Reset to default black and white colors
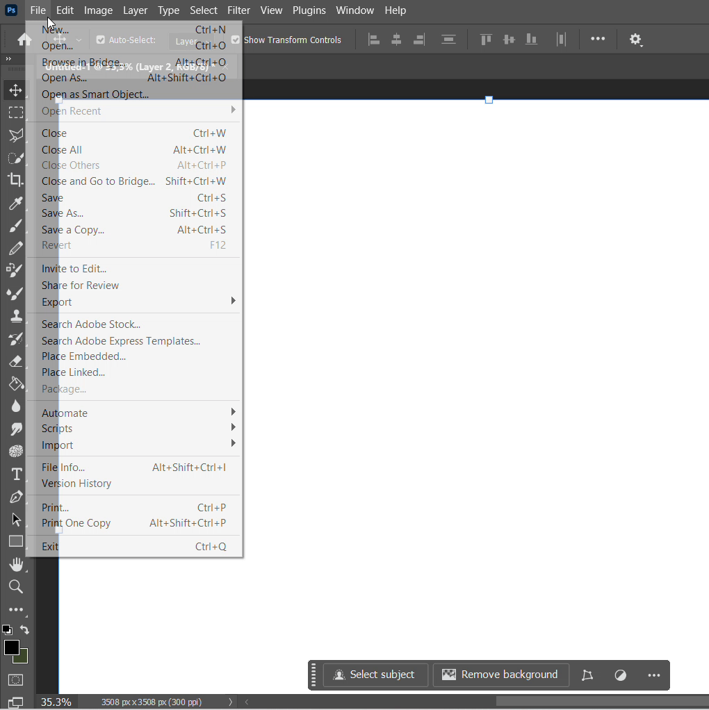This screenshot has width=709, height=710. 6,630
